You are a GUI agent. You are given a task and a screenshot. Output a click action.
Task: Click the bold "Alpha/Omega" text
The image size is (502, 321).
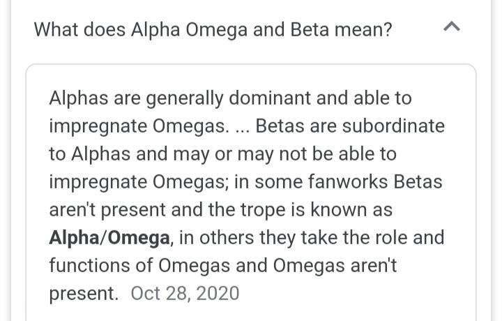109,238
